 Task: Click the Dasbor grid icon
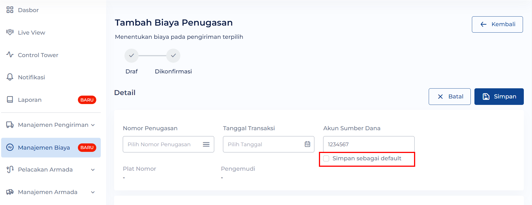pos(10,10)
